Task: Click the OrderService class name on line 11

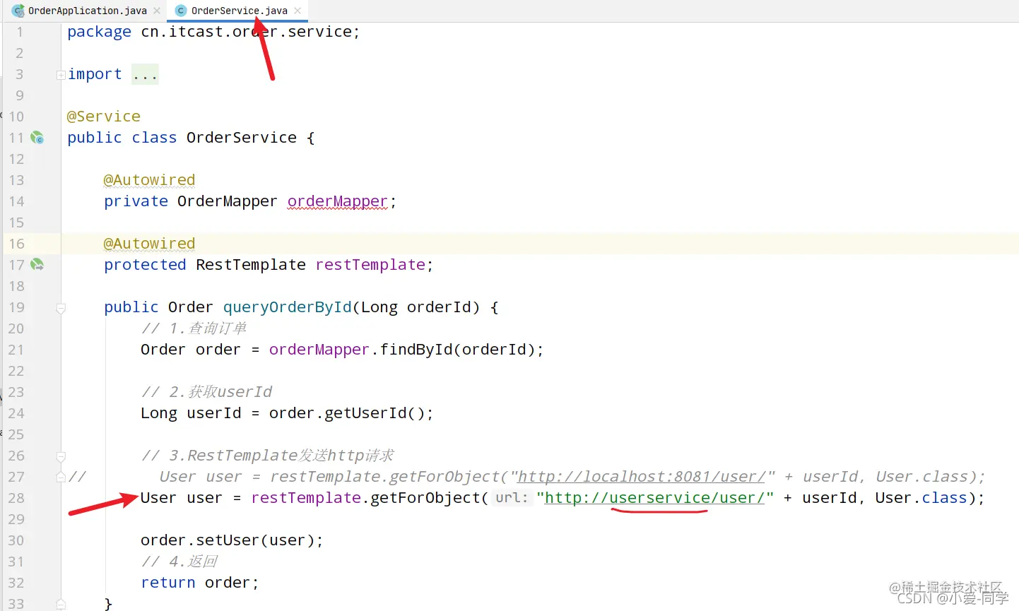Action: pos(242,138)
